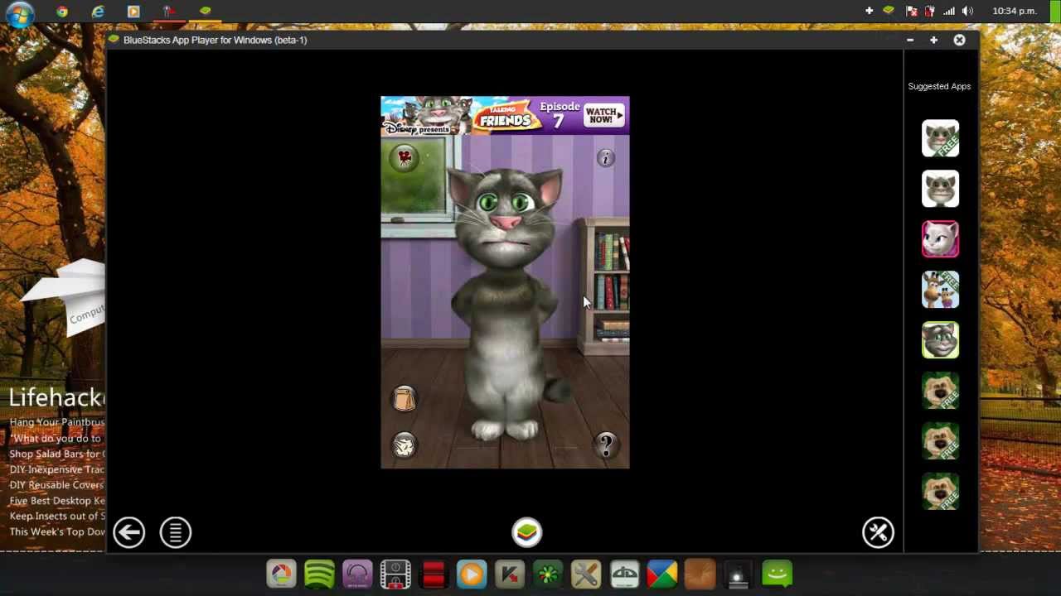
Task: Open the purple headphones app in the dock
Action: pos(357,574)
